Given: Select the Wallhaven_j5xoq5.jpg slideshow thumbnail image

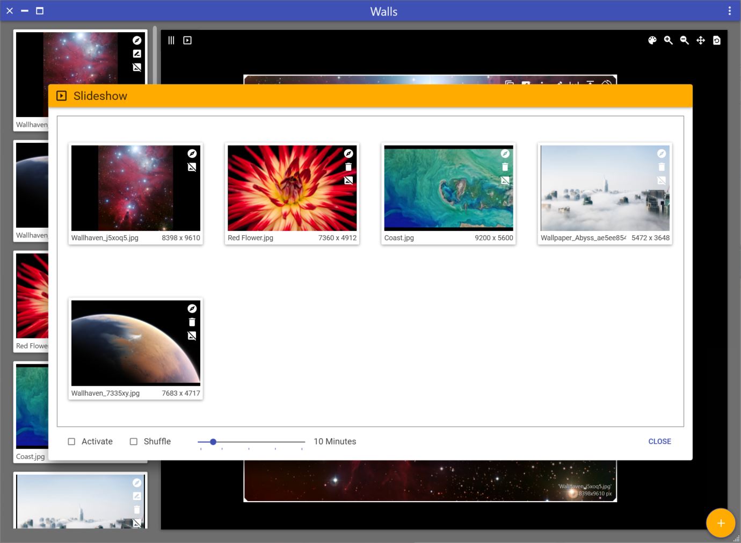Looking at the screenshot, I should (136, 188).
